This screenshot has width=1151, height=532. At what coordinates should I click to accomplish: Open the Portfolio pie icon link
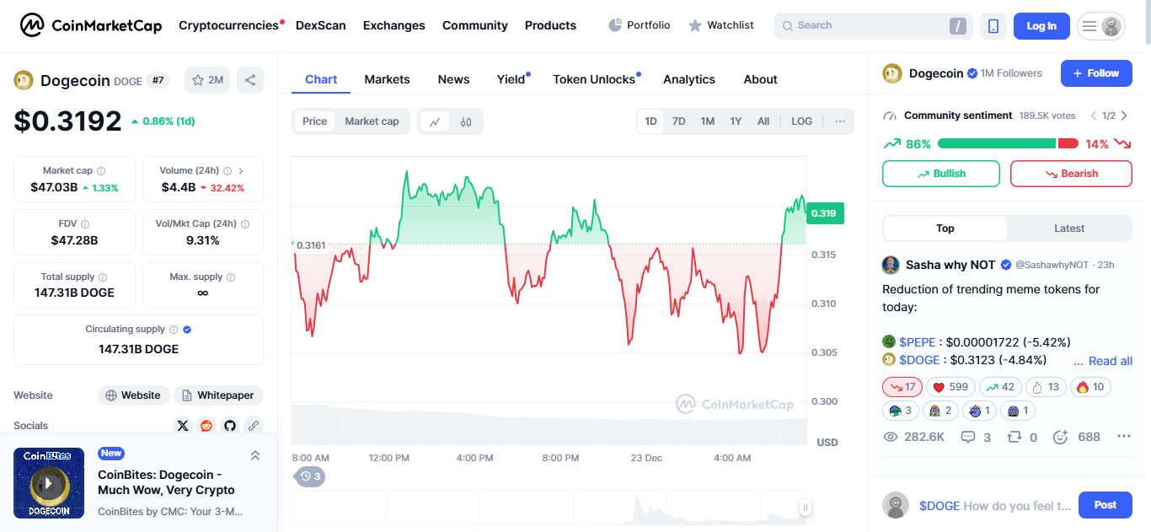coord(640,25)
